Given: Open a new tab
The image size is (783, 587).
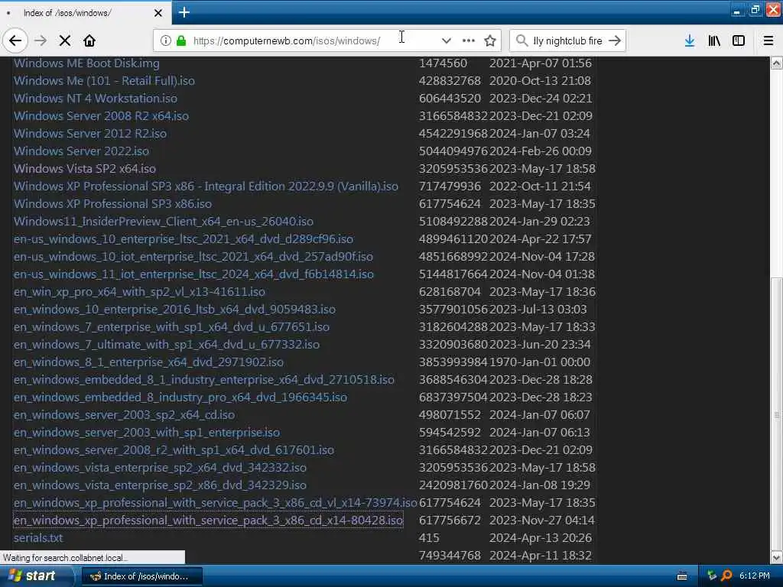Looking at the screenshot, I should point(184,12).
